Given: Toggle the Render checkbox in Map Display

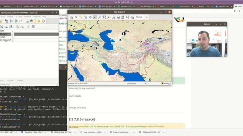Looking at the screenshot, I should click(x=163, y=83).
